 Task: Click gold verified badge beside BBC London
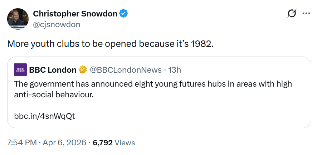[83, 70]
